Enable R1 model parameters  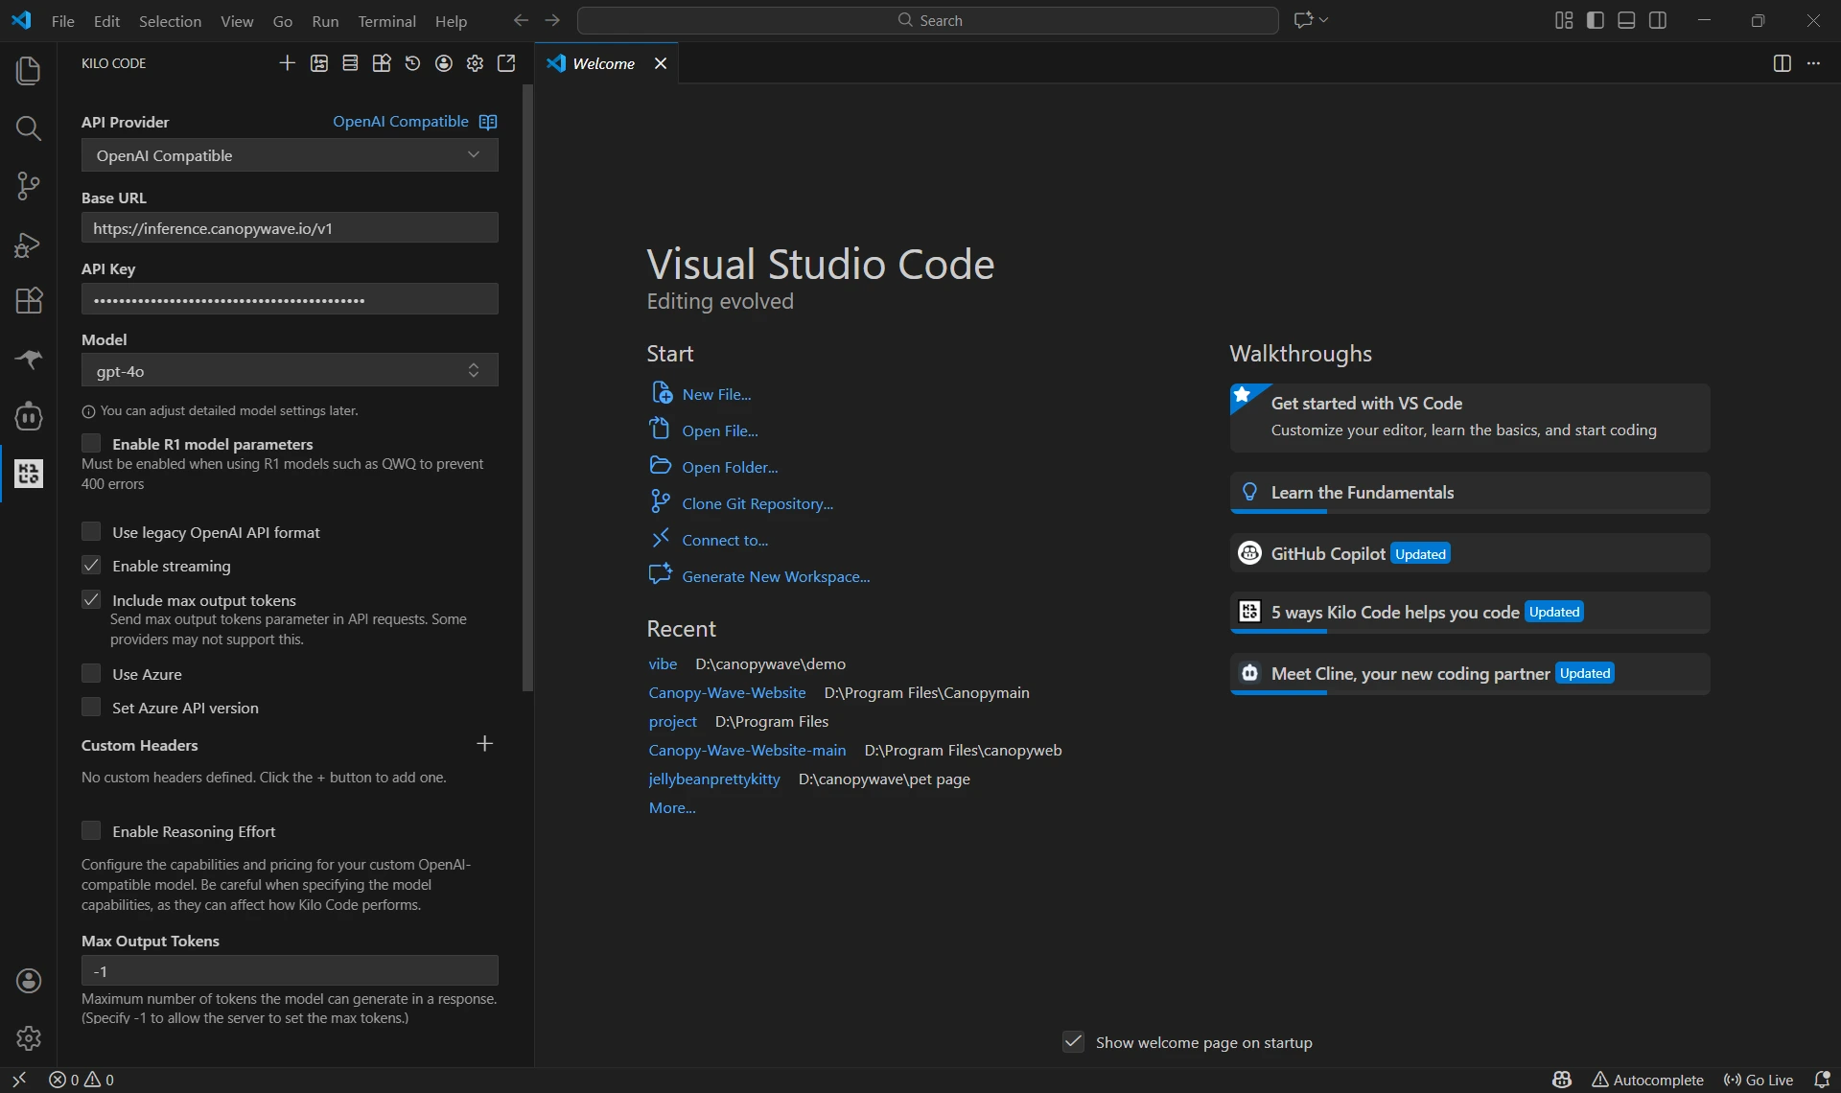coord(92,442)
